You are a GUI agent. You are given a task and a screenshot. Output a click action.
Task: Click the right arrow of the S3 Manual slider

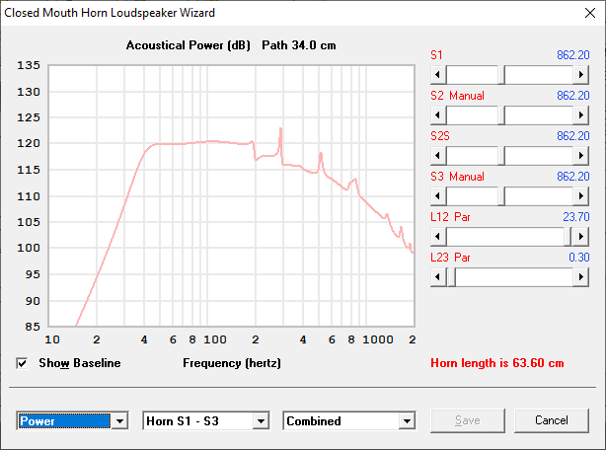580,195
